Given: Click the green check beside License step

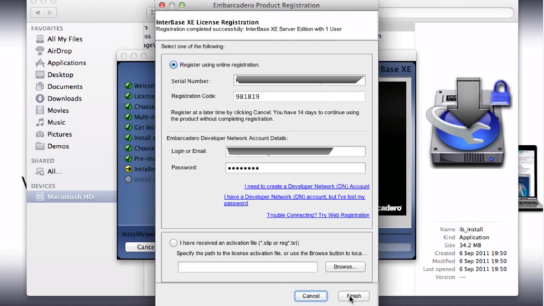Looking at the screenshot, I should (129, 96).
